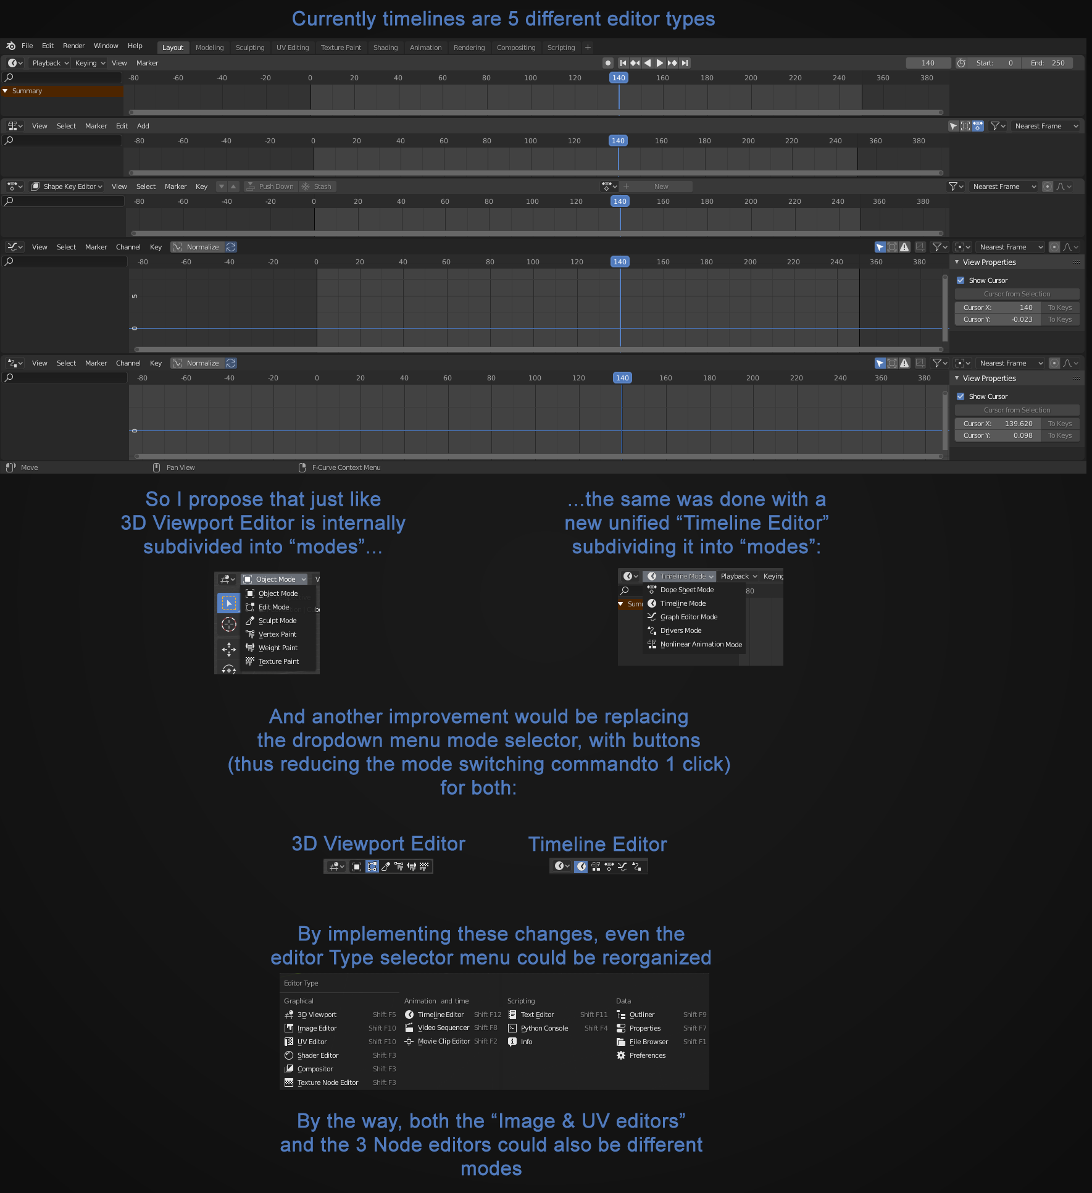This screenshot has height=1193, width=1092.
Task: Click Sculpt Mode brush icon in button row
Action: click(386, 867)
